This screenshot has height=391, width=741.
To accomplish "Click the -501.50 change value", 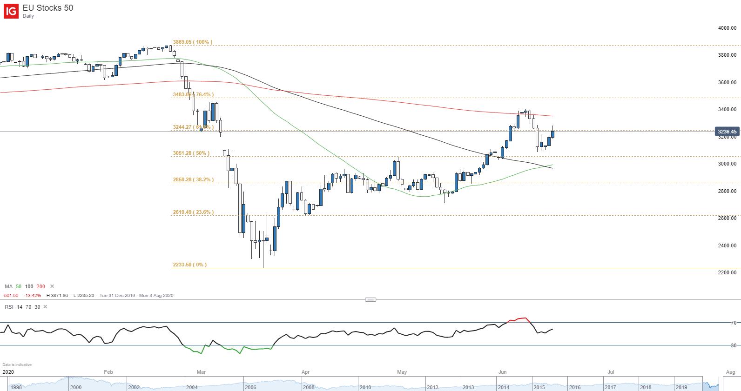I will (10, 296).
